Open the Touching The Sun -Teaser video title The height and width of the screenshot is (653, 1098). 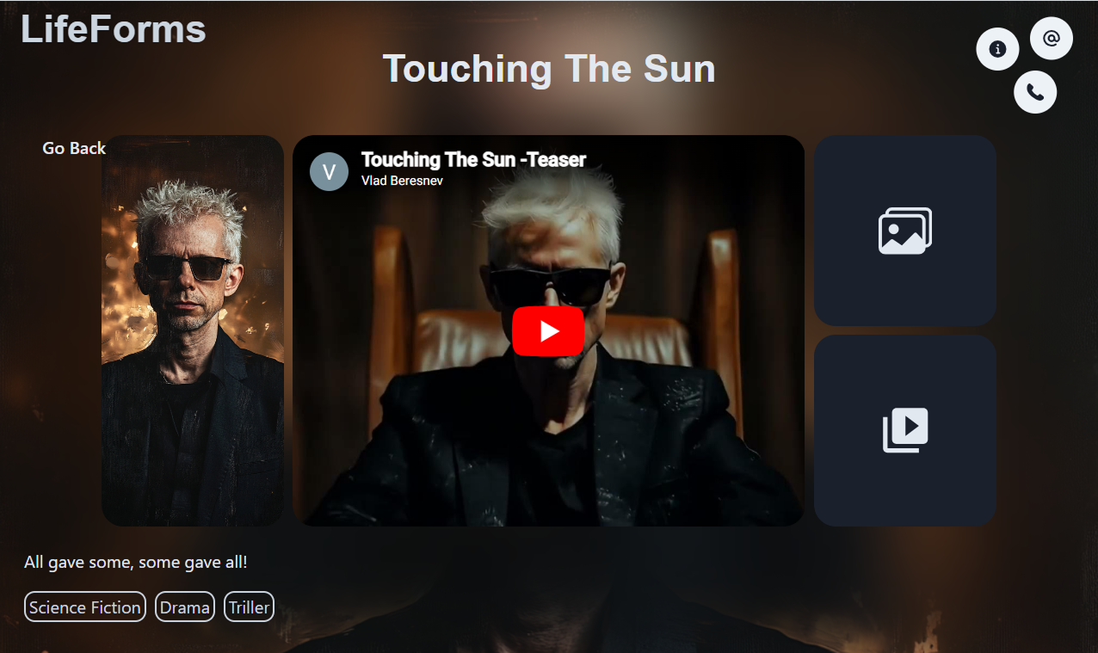tap(473, 159)
